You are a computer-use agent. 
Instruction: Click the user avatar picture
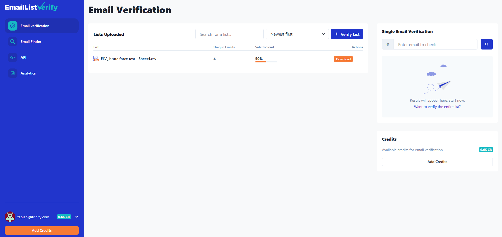[10, 217]
